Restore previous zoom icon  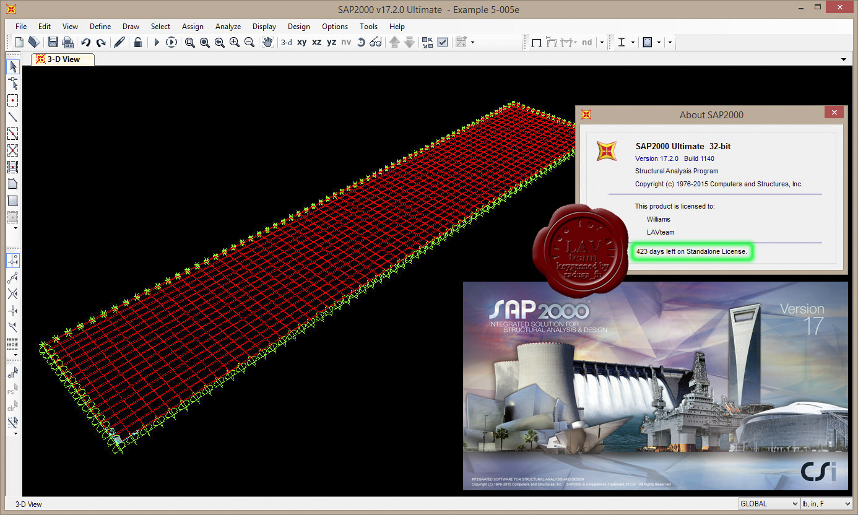pyautogui.click(x=220, y=42)
